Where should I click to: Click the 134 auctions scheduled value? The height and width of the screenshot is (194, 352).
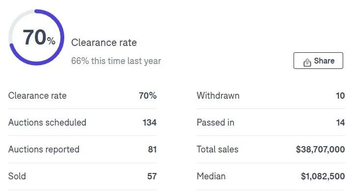coord(150,123)
